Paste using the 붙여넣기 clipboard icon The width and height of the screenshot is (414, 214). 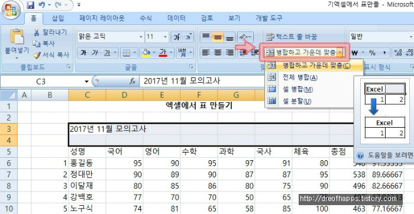(17, 36)
